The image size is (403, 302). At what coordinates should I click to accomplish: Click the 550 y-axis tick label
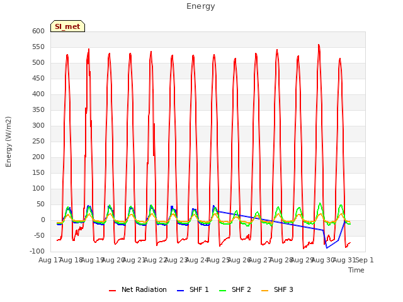point(38,47)
